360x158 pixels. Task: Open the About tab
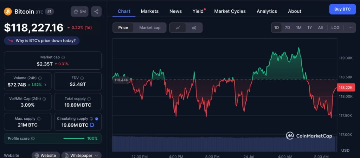pos(295,11)
